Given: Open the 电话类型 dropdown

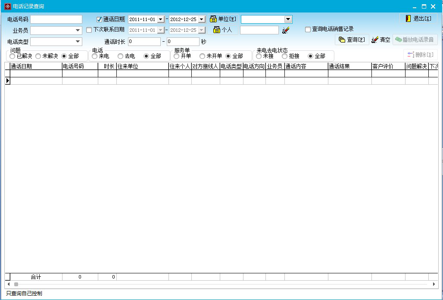Looking at the screenshot, I should click(78, 41).
